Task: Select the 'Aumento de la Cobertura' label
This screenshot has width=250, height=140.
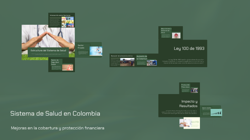Action: (142, 58)
